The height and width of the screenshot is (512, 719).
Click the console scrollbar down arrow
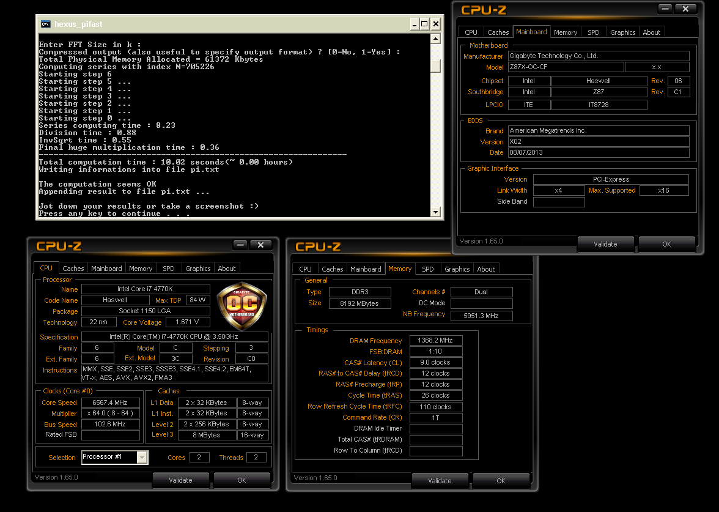(x=436, y=212)
